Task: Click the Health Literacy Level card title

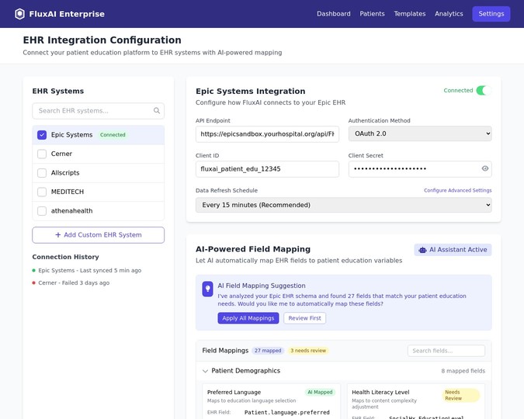Action: pyautogui.click(x=380, y=392)
